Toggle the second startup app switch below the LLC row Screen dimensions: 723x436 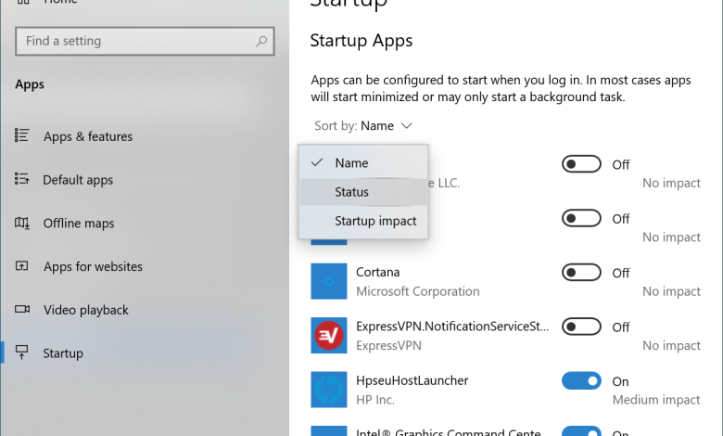tap(581, 218)
